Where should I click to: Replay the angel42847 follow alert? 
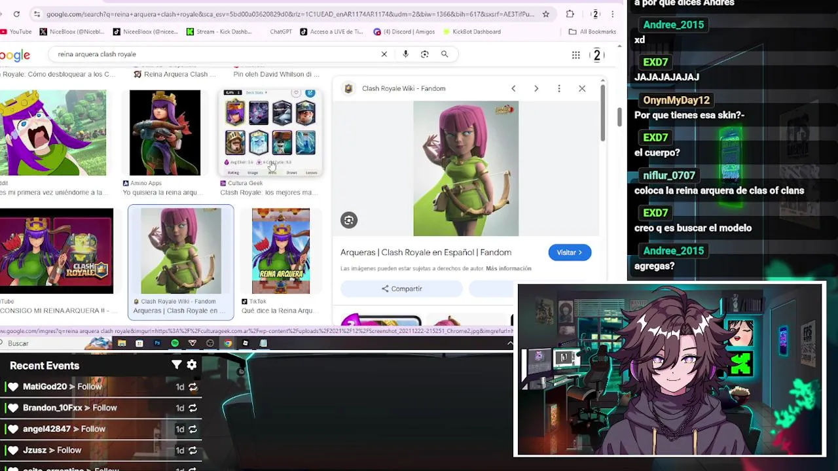193,429
